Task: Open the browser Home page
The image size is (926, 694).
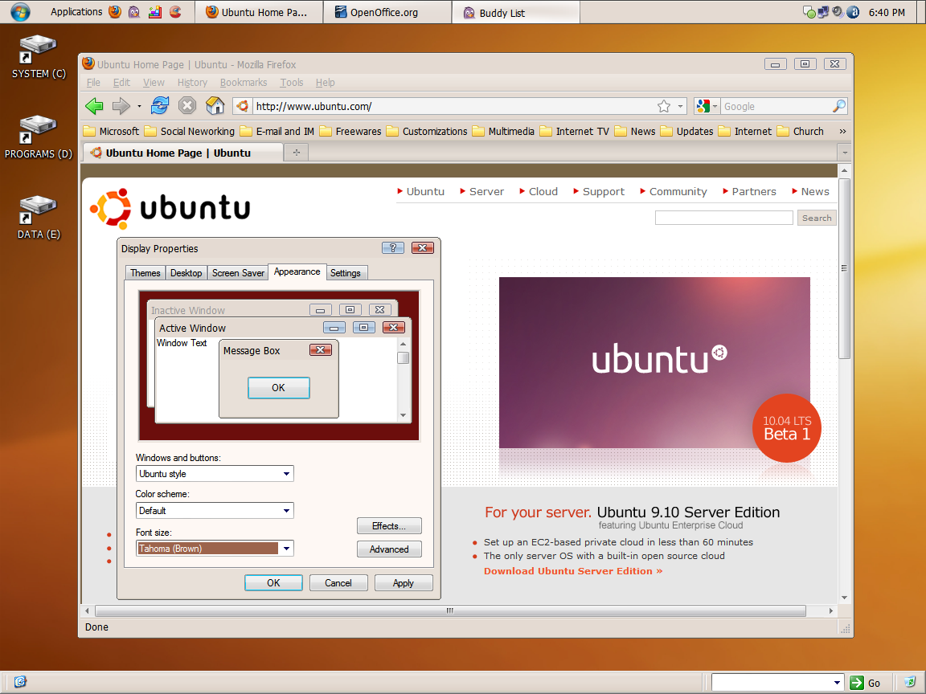Action: (x=214, y=105)
